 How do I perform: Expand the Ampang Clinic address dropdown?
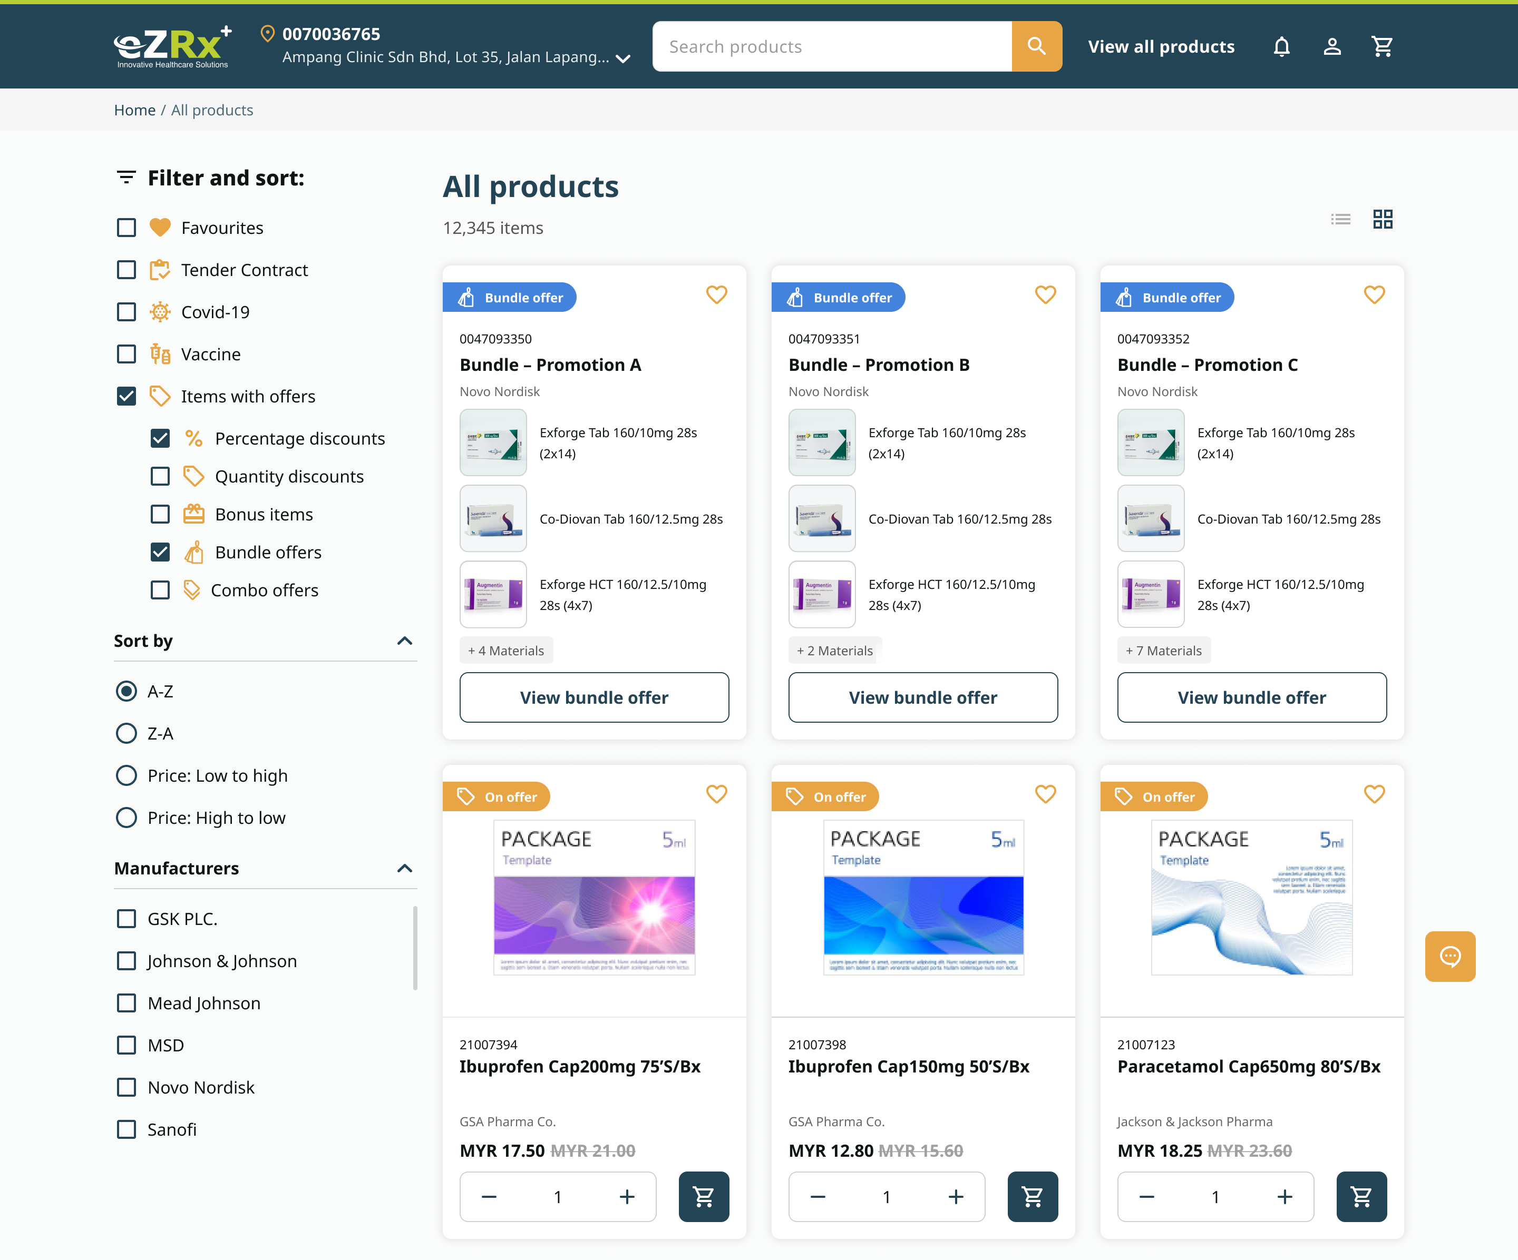click(x=623, y=58)
